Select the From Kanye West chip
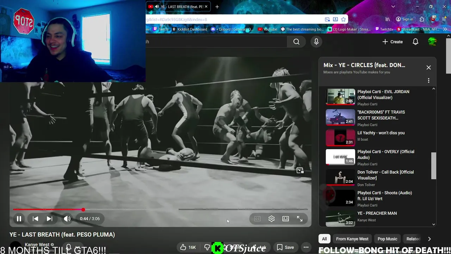Screen dimensions: 451x254 pyautogui.click(x=352, y=239)
